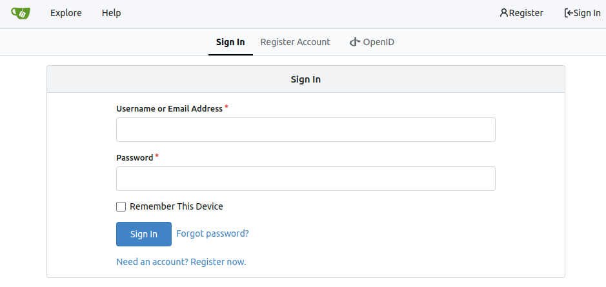Open the Help menu item
Screen dimensions: 606x287
pos(111,13)
